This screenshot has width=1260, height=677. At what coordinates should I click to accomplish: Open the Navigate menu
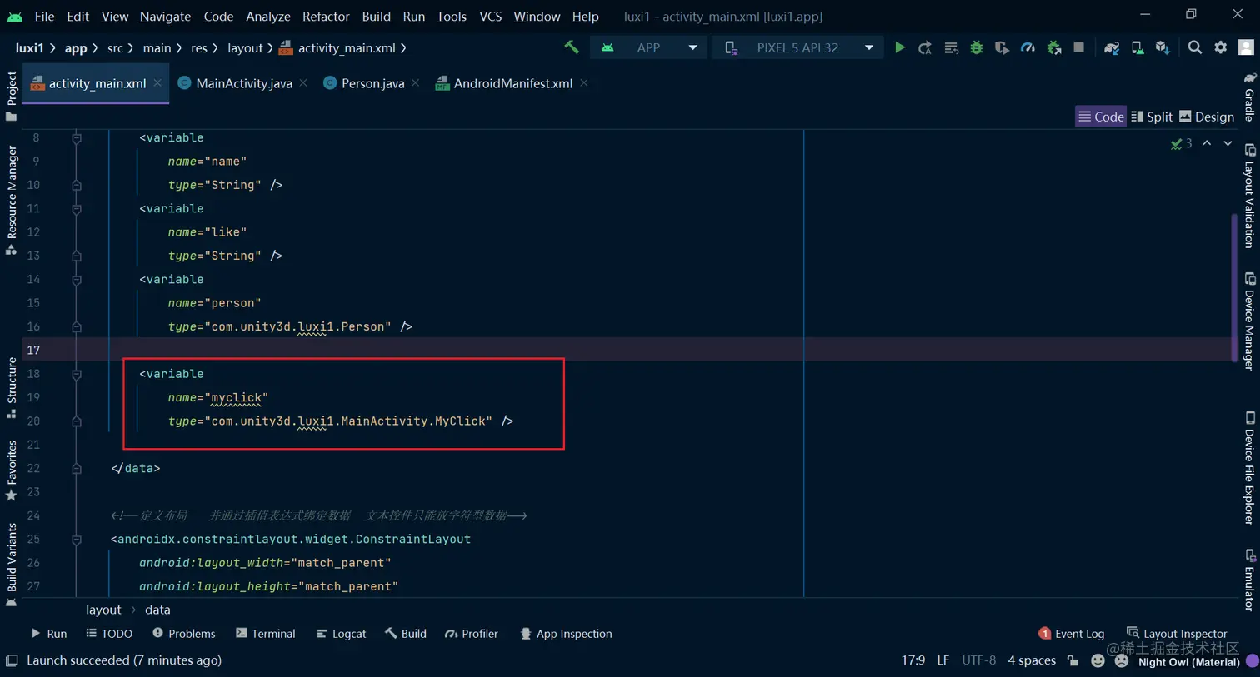click(x=165, y=16)
